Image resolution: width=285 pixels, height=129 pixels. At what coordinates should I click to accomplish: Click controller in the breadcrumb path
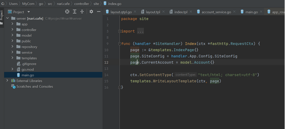click(x=82, y=4)
